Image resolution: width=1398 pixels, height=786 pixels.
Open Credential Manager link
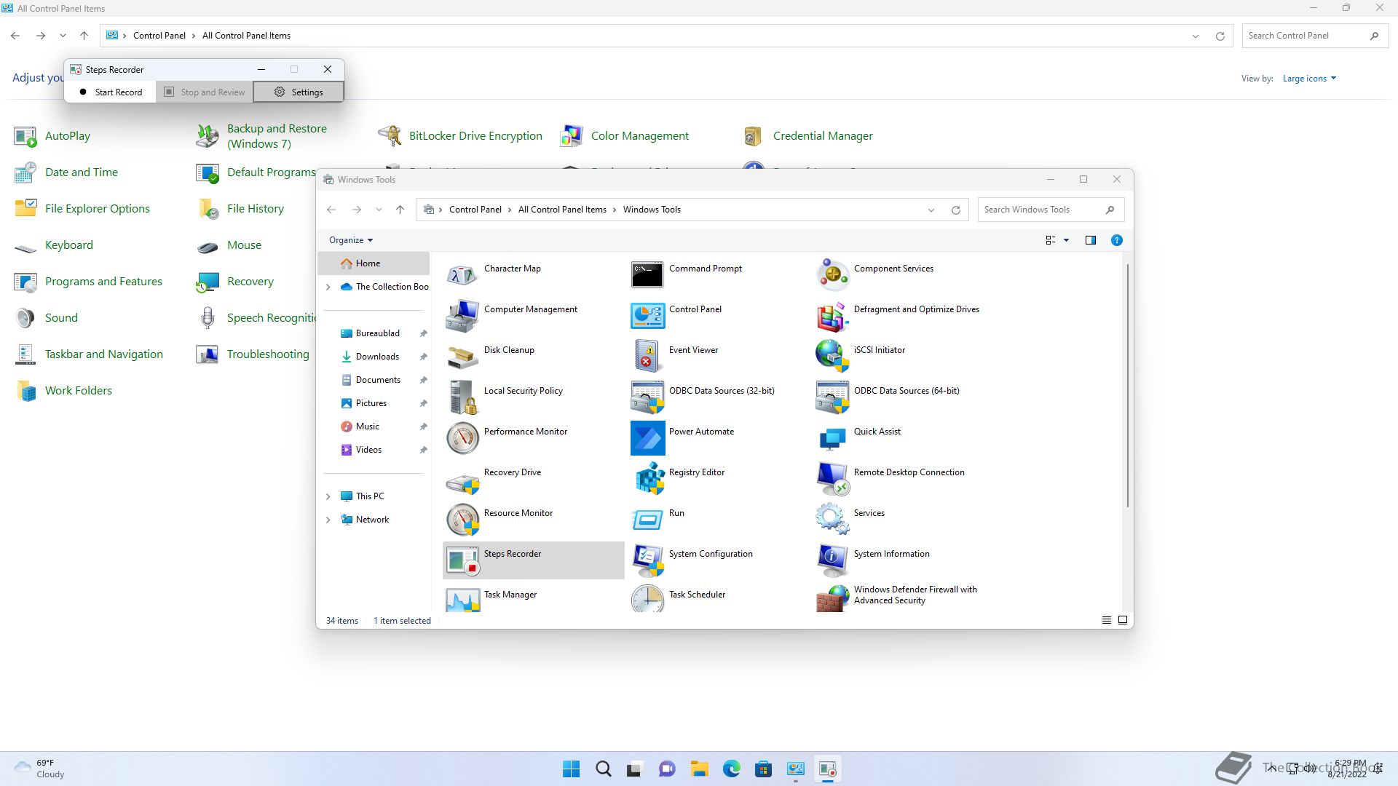(x=823, y=136)
